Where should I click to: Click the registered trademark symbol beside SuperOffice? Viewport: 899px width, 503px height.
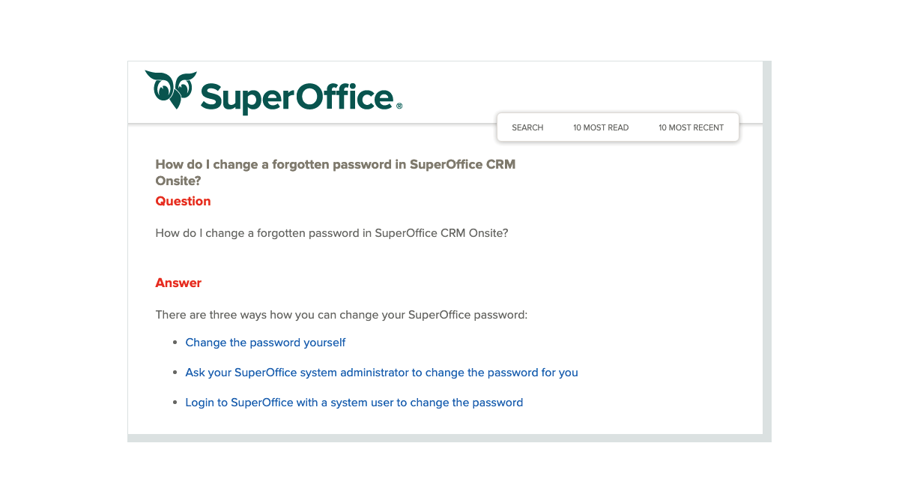pyautogui.click(x=399, y=106)
